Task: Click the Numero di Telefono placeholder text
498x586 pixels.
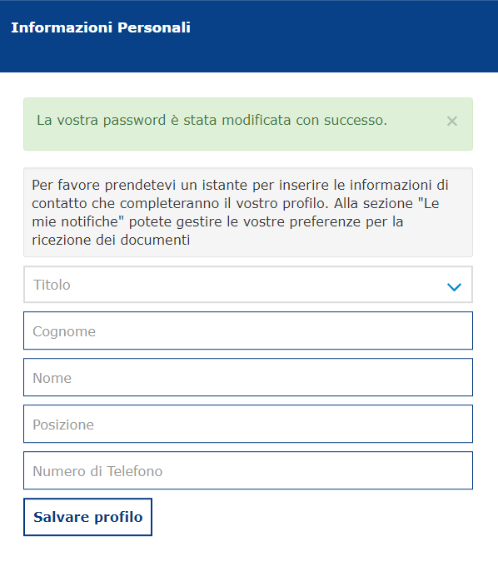Action: (97, 471)
